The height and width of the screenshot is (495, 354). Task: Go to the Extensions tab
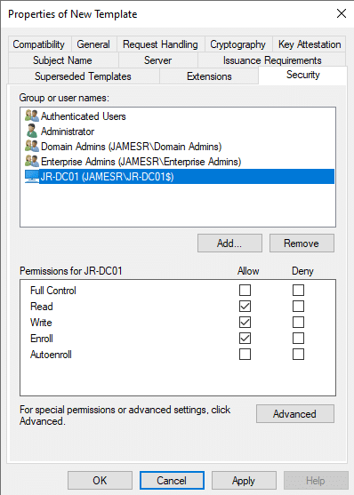click(x=209, y=76)
